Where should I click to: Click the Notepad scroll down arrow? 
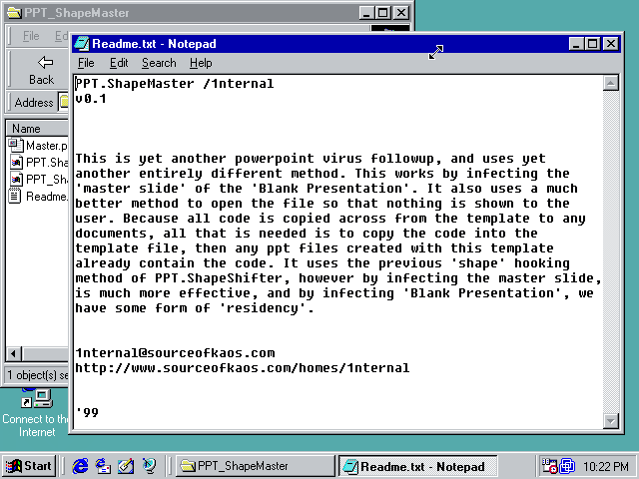pos(610,420)
